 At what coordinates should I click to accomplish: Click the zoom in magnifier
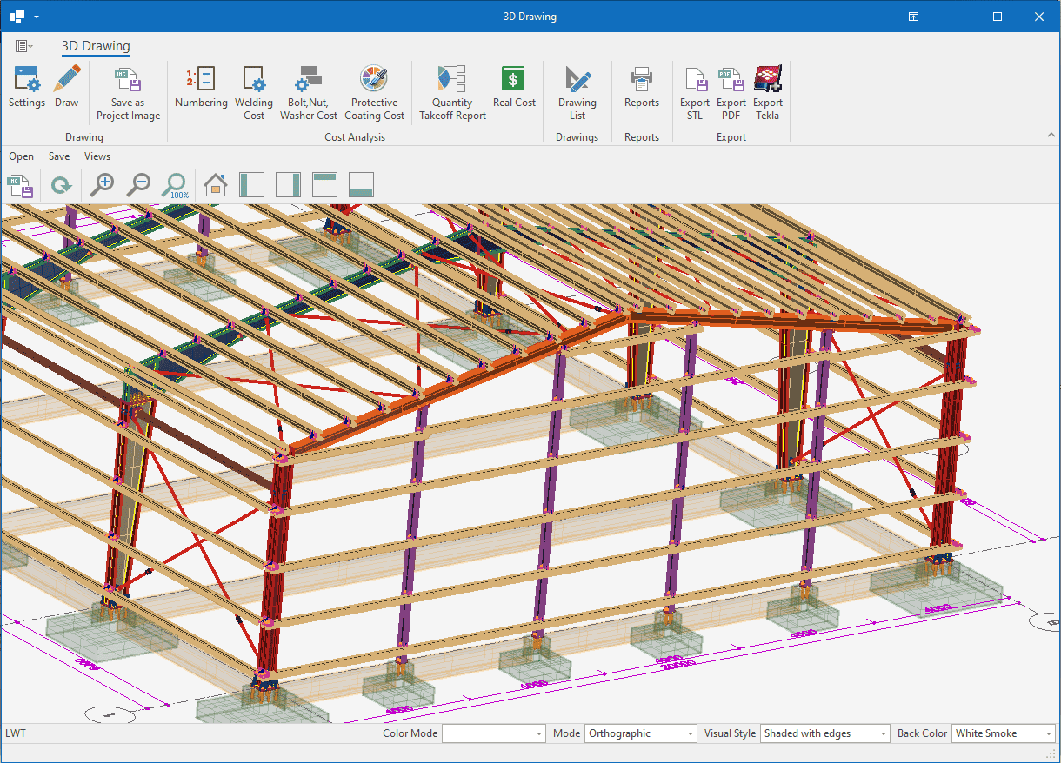point(103,184)
